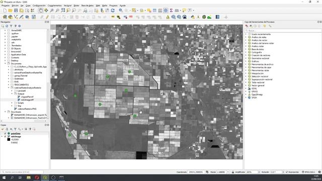This screenshot has width=322, height=181.
Task: Click the project CRS button in status bar
Action: pos(308,172)
